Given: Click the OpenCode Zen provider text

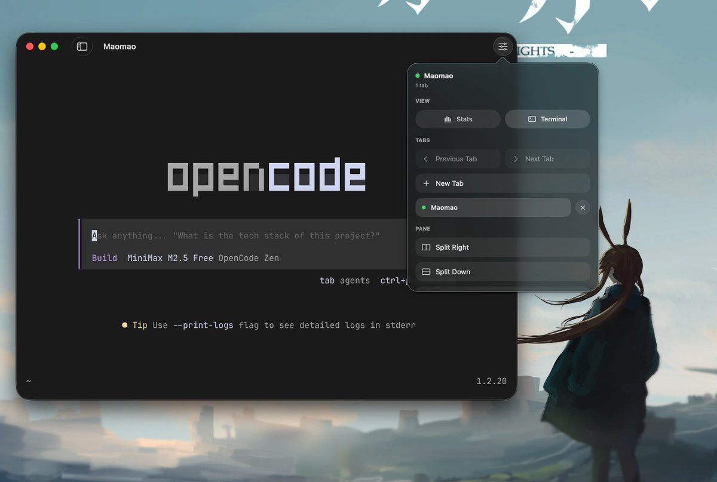Looking at the screenshot, I should (249, 258).
